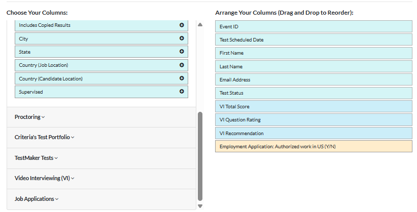Add Country (Job Location) using plus icon
The image size is (417, 212).
182,65
